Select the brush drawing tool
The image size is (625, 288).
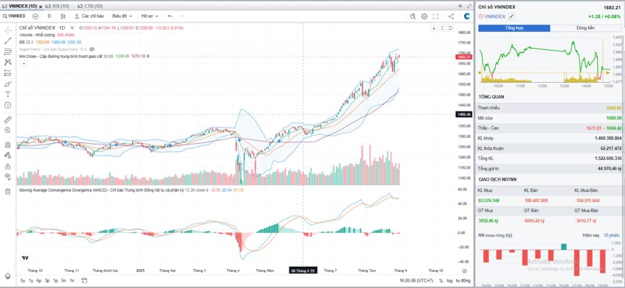tap(8, 83)
